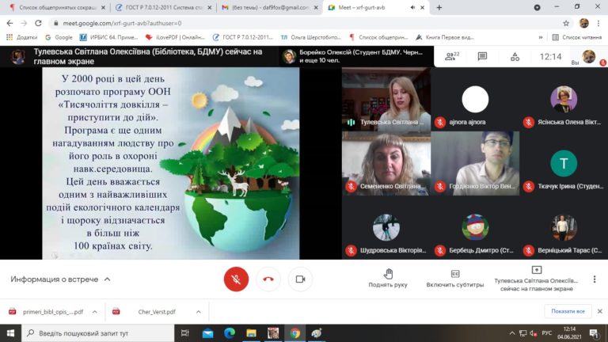Open the activities shapes icon
Image resolution: width=608 pixels, height=342 pixels.
[515, 57]
